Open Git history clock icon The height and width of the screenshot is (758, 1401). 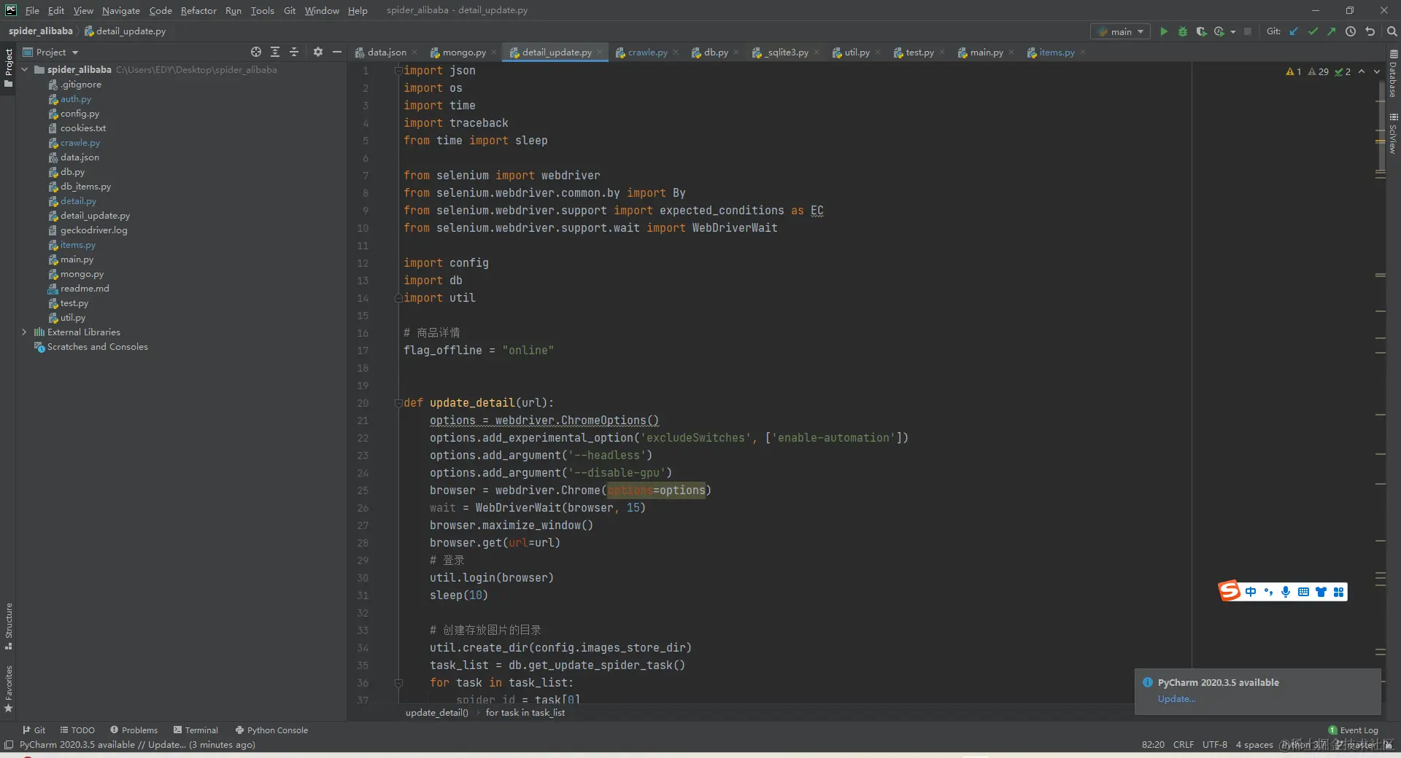pyautogui.click(x=1351, y=31)
